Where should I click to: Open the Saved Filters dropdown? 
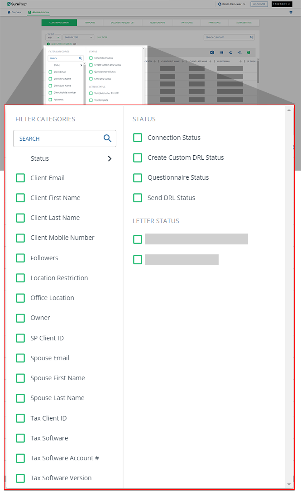pos(78,37)
